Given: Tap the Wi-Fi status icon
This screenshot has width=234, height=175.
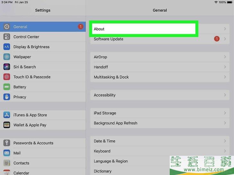Looking at the screenshot, I should pyautogui.click(x=216, y=2).
